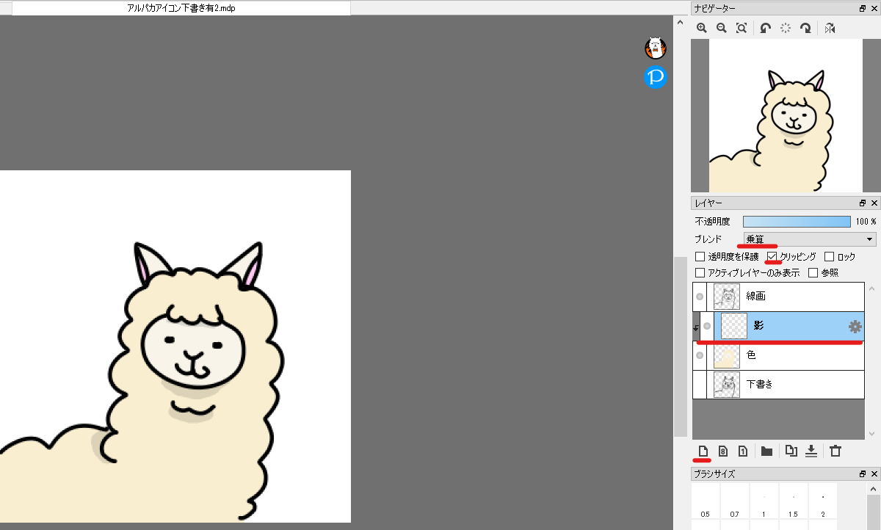
Task: Show the hidden 下書き layer
Action: point(700,385)
